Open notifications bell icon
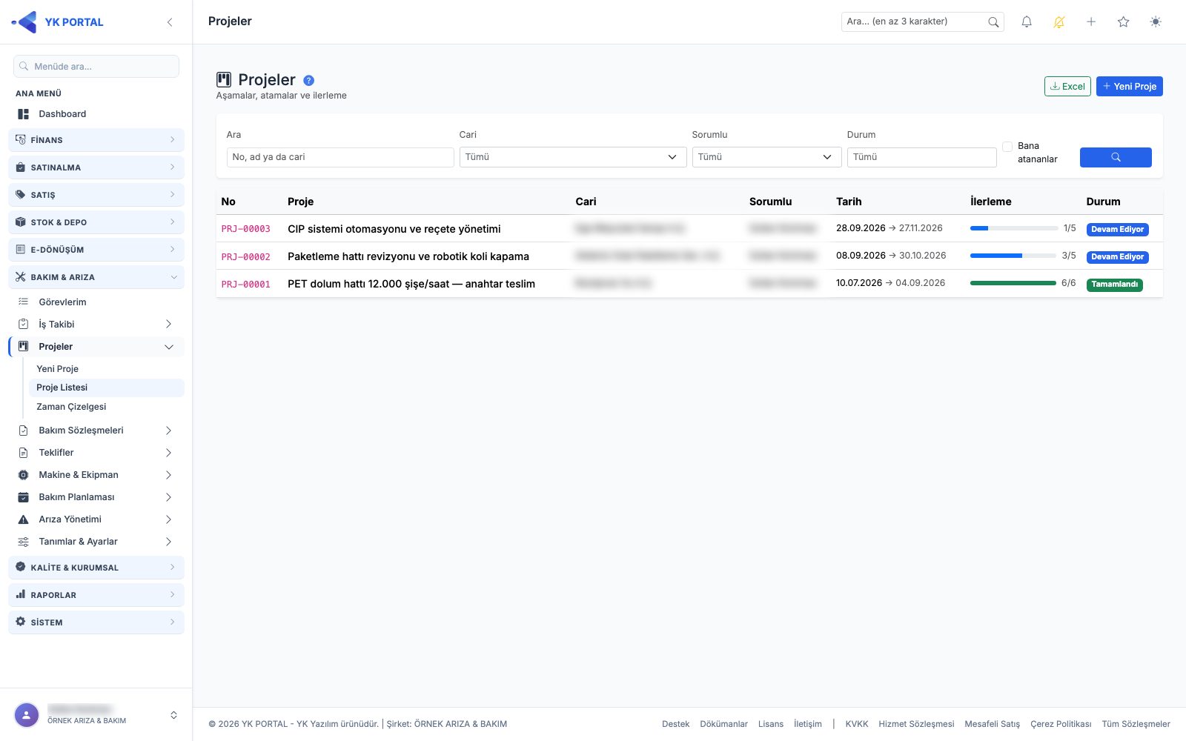The height and width of the screenshot is (741, 1186). point(1027,22)
